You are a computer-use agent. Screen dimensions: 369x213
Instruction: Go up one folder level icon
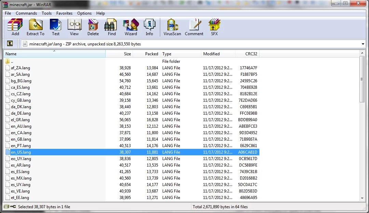tap(10, 43)
